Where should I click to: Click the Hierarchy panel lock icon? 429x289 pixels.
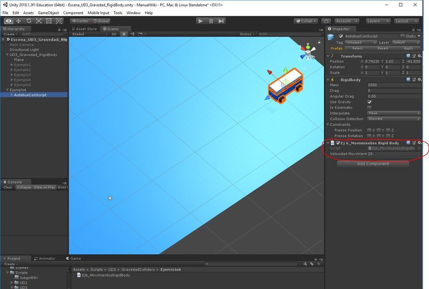click(x=59, y=29)
